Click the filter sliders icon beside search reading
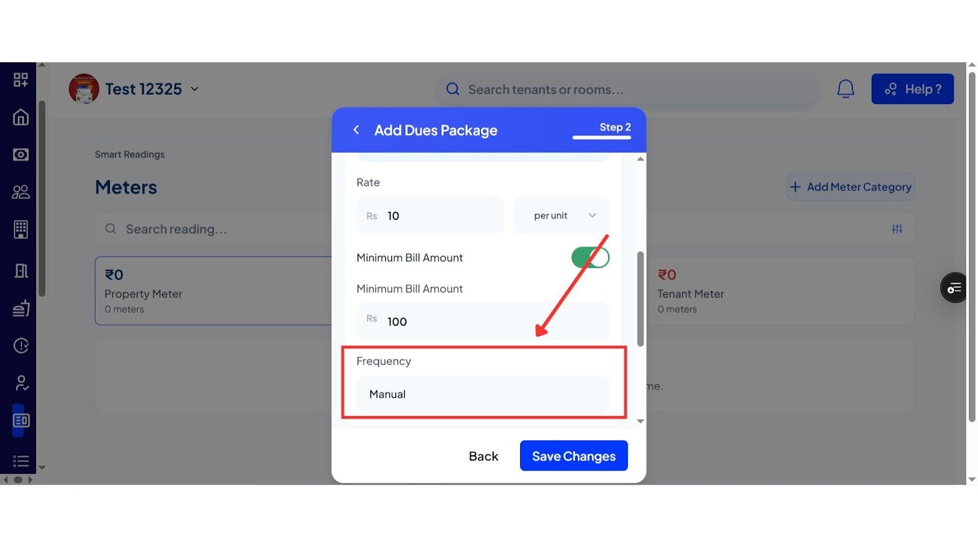Image resolution: width=978 pixels, height=550 pixels. pos(897,229)
